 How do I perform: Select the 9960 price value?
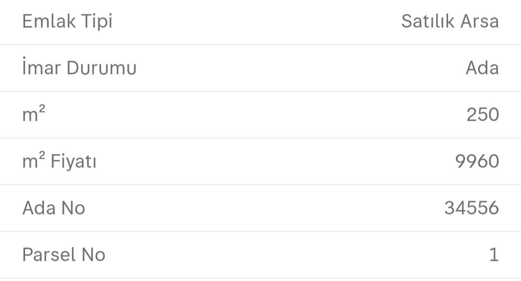pos(477,162)
